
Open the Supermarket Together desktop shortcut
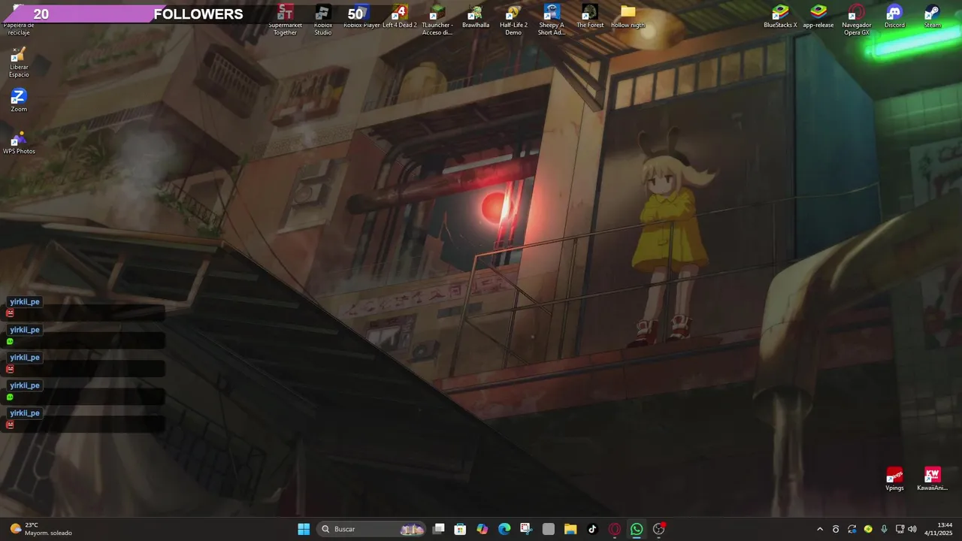(285, 20)
